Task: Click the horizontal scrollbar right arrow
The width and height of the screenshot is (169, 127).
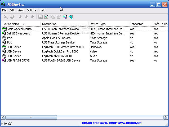Action: (166, 117)
